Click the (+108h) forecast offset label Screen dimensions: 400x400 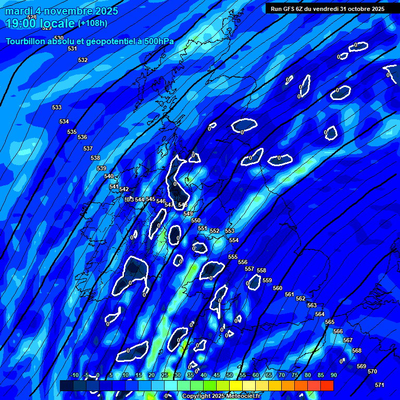[93, 23]
